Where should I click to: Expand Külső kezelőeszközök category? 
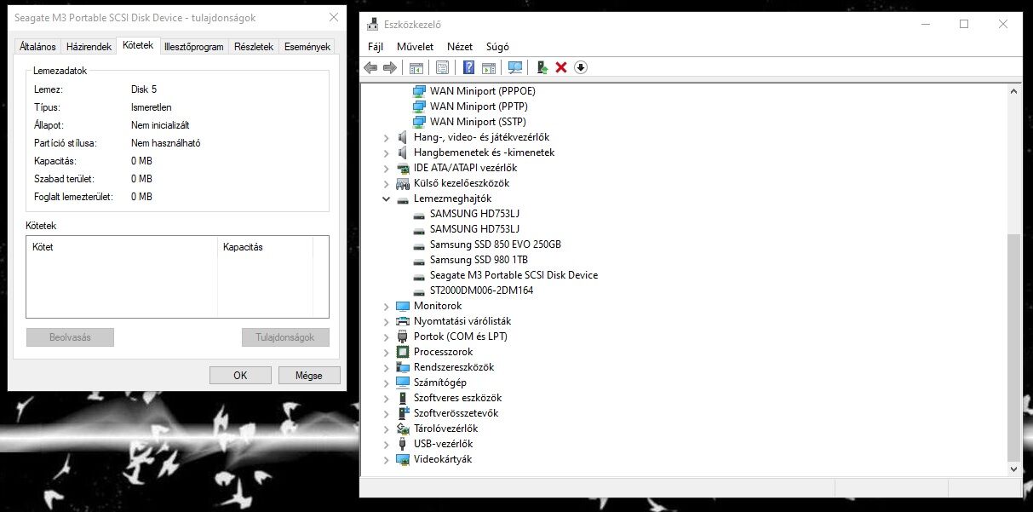(x=387, y=183)
